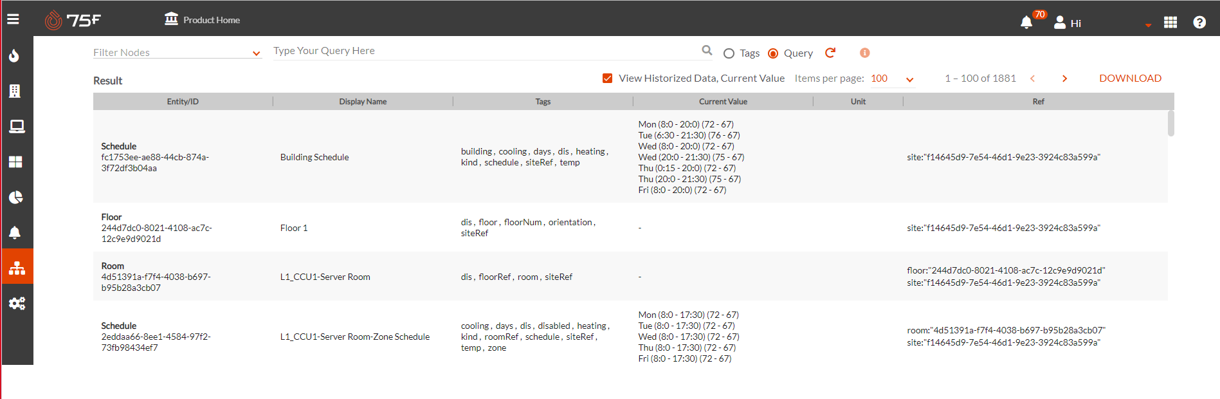The image size is (1220, 399).
Task: Click the Server Room floor ref text
Action: click(x=1006, y=270)
